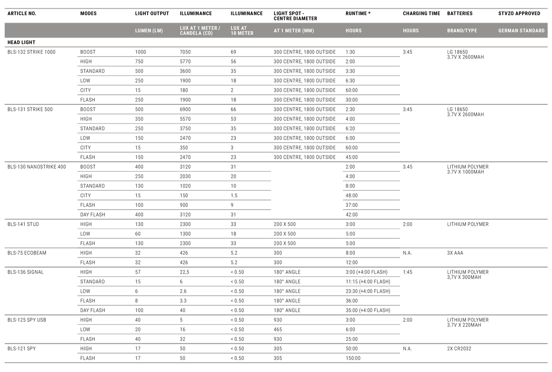Click the LIGHT OUTPUT column header
The image size is (552, 372).
[x=152, y=14]
